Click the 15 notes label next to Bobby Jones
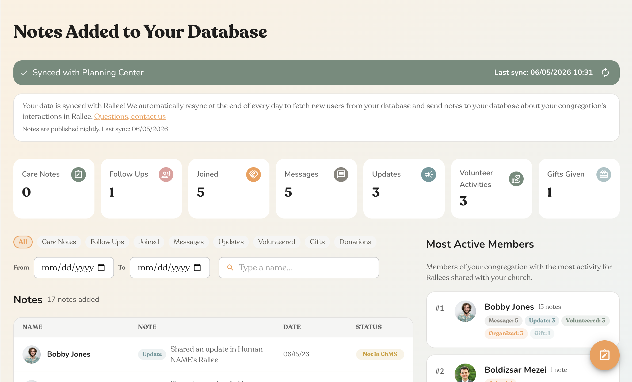The height and width of the screenshot is (382, 632). [550, 307]
